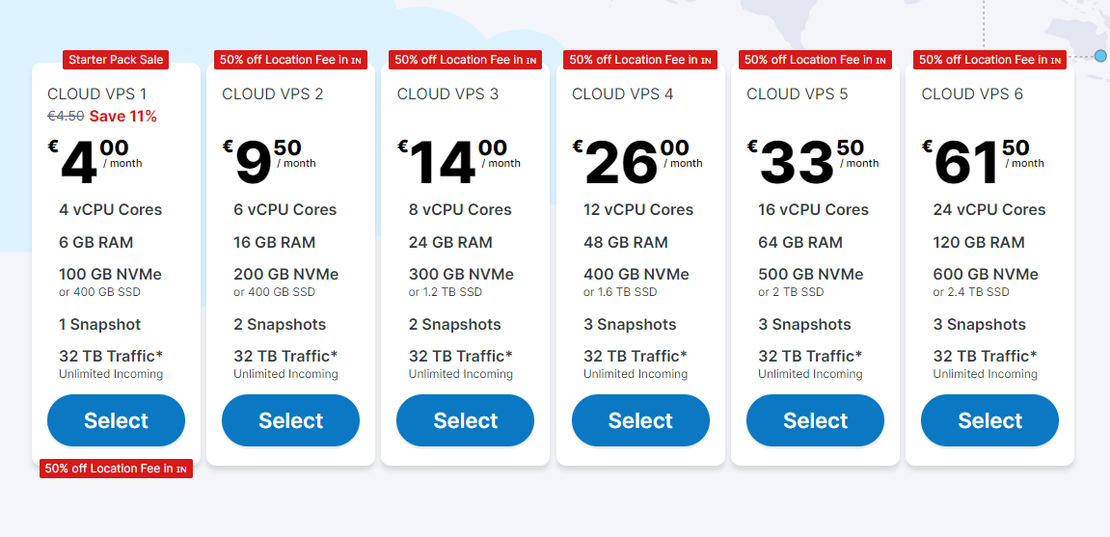Click the Starter Pack Sale badge
The width and height of the screenshot is (1110, 537).
[116, 60]
